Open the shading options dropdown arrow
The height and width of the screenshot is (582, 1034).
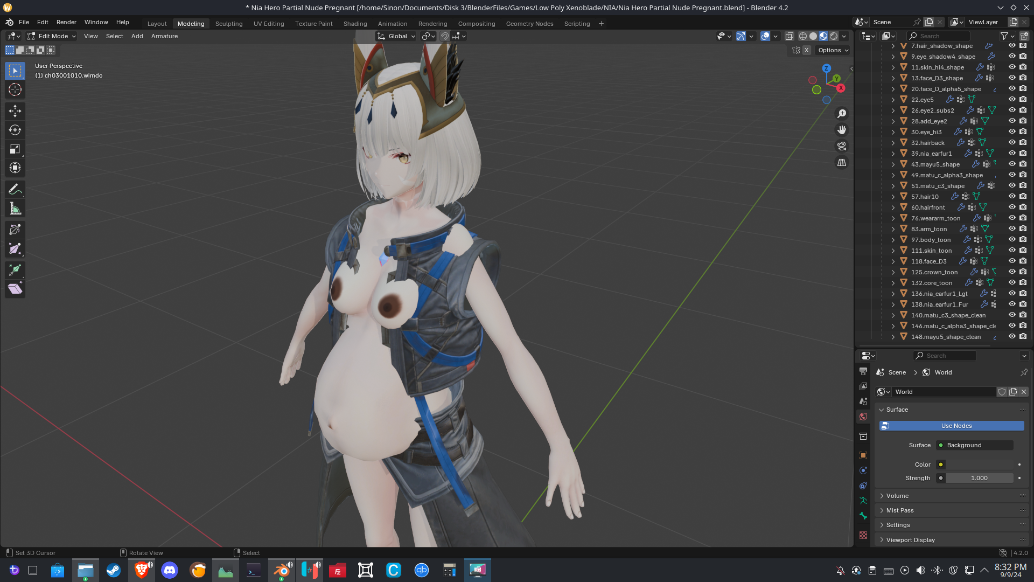[844, 36]
